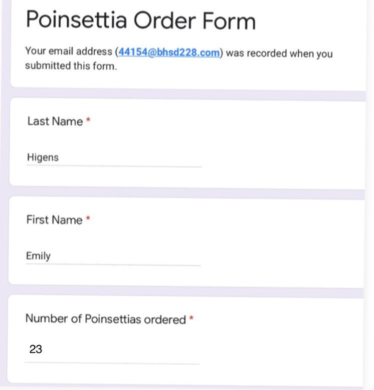Image resolution: width=374 pixels, height=390 pixels.
Task: Open the 44154@bhsd228.com email link
Action: coord(169,53)
